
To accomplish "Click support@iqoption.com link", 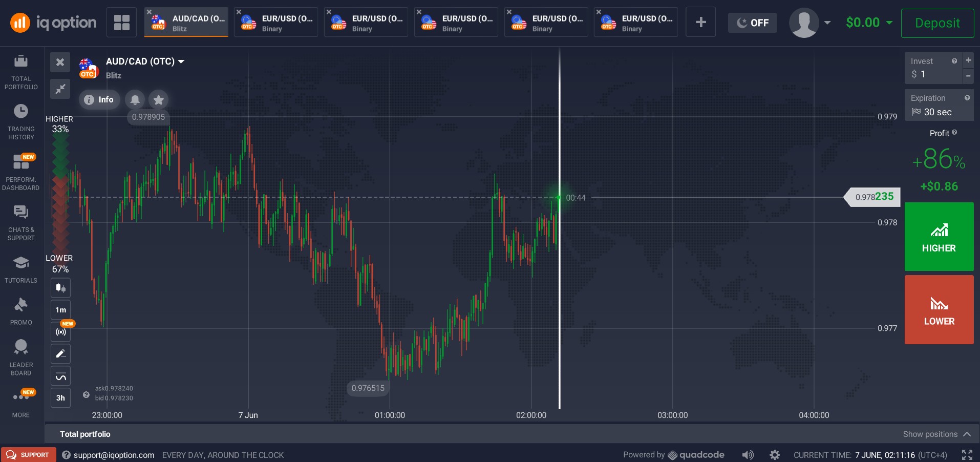I will pyautogui.click(x=114, y=455).
